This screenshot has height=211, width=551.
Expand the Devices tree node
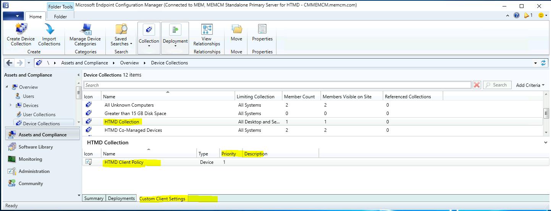(11, 105)
